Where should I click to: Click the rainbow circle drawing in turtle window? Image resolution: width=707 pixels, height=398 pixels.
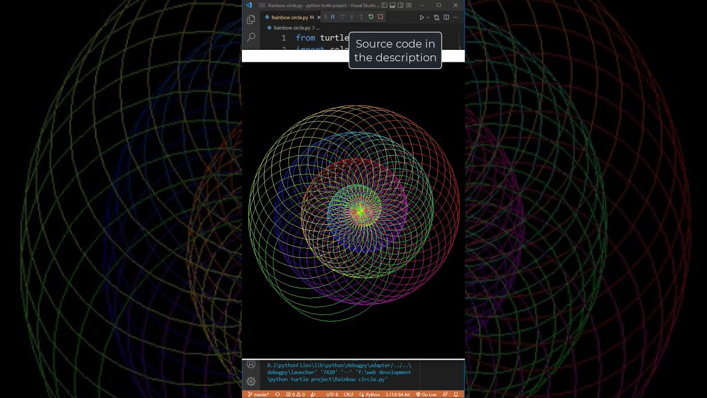353,213
